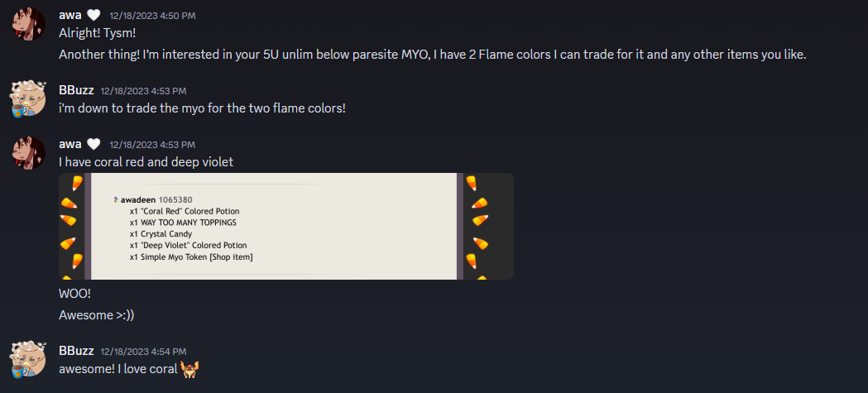Click awa's avatar beside the coral red message

29,153
